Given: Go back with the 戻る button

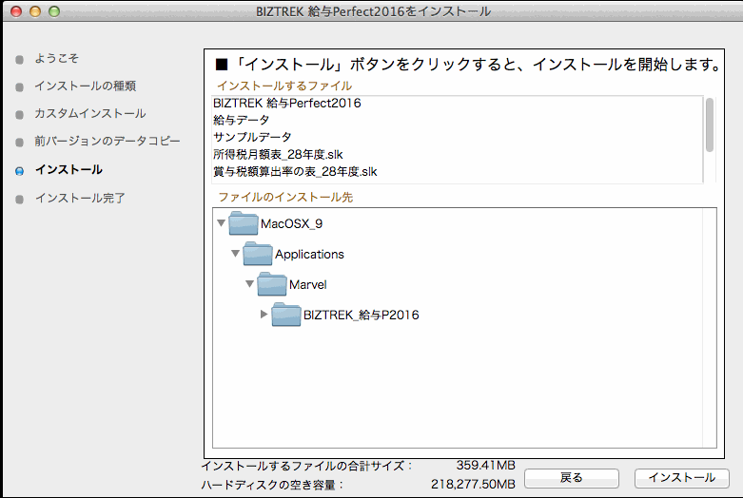Looking at the screenshot, I should point(571,477).
